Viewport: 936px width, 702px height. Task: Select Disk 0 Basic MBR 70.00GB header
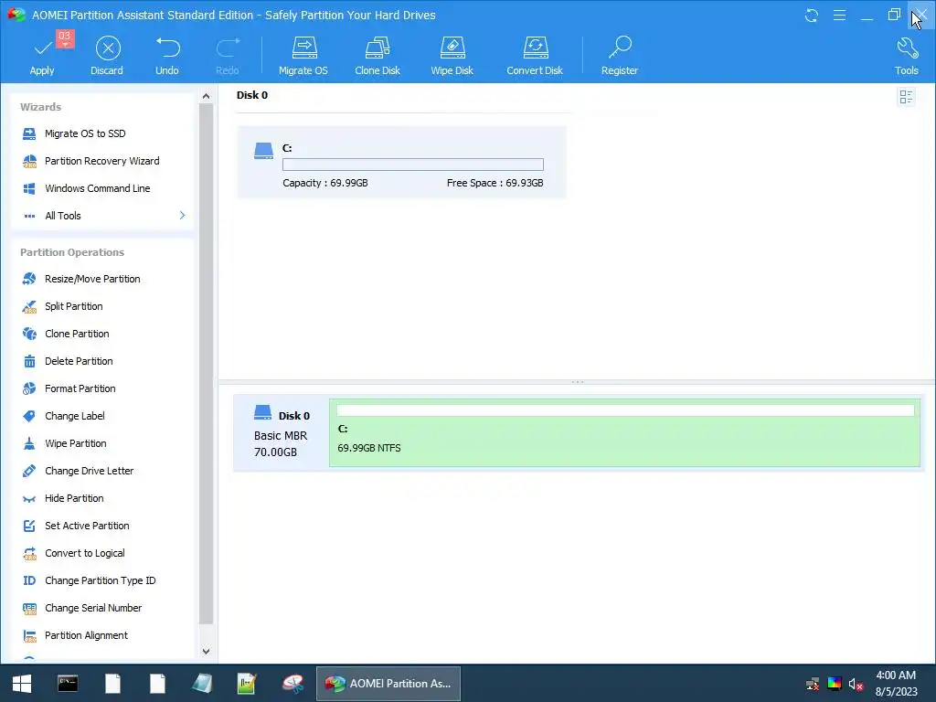(282, 432)
